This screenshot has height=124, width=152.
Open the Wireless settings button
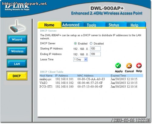click(x=17, y=51)
